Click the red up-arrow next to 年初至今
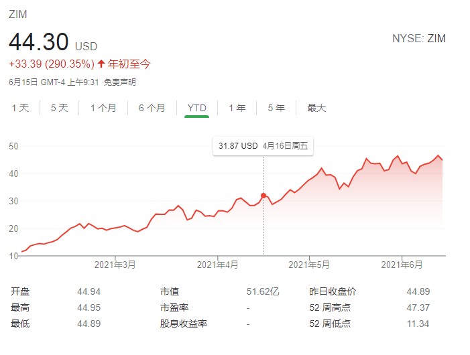470x355 pixels. click(101, 64)
